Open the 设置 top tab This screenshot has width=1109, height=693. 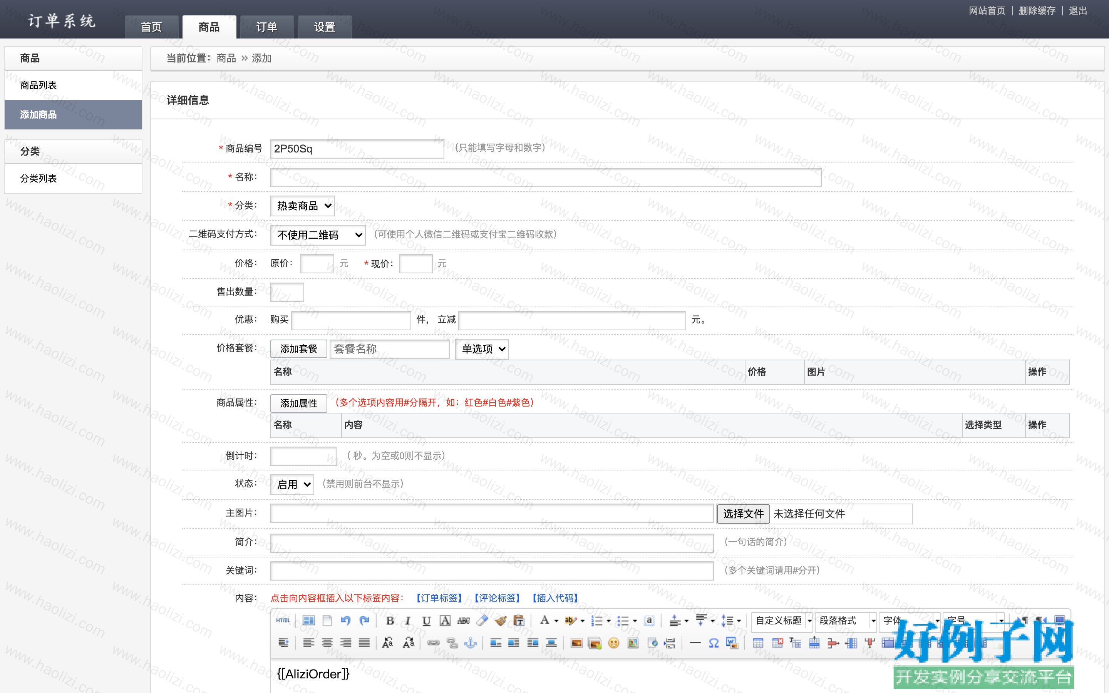pyautogui.click(x=325, y=27)
